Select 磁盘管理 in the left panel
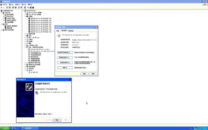 click(9, 28)
